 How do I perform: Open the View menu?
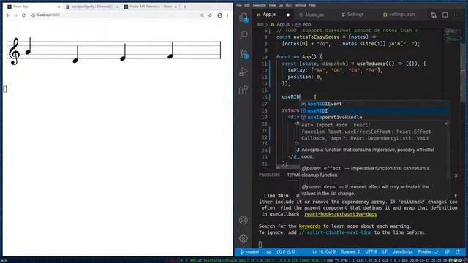[272, 5]
